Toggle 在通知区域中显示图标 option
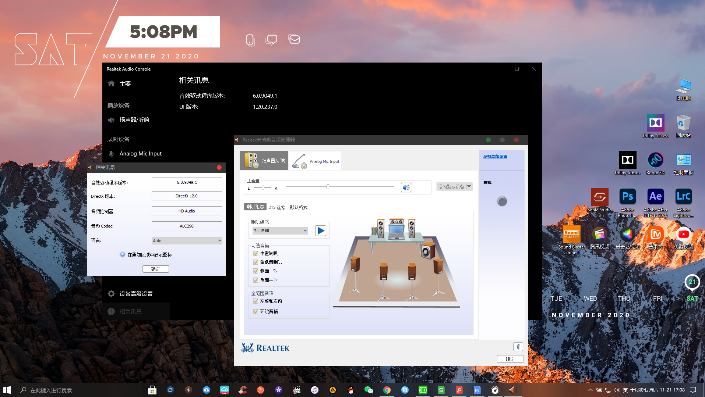Viewport: 705px width, 397px height. click(123, 254)
